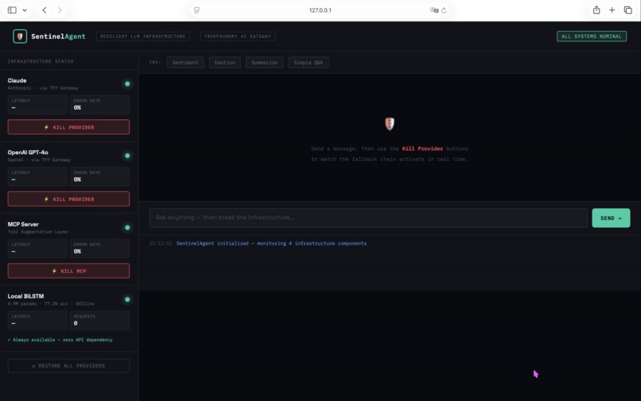Screen dimensions: 641x401
Task: Open the reader page icon in address bar
Action: pos(196,10)
